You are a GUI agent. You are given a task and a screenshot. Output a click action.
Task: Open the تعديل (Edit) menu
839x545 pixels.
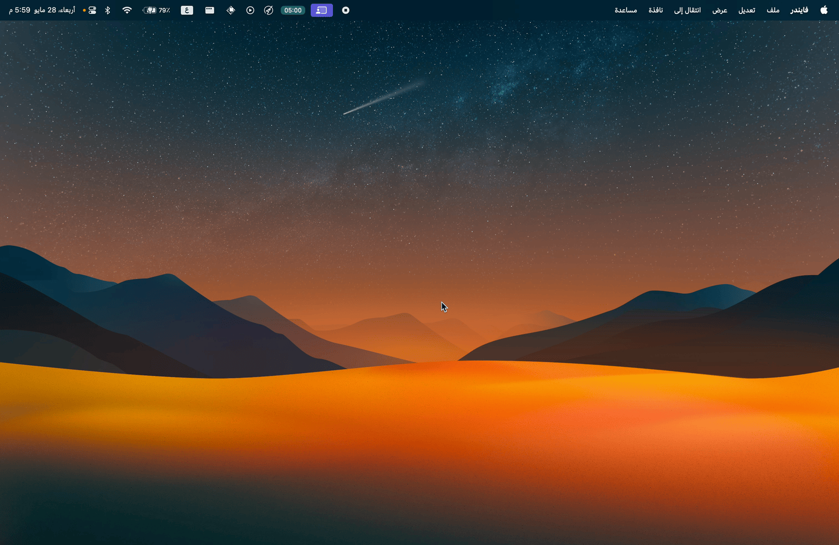(746, 10)
